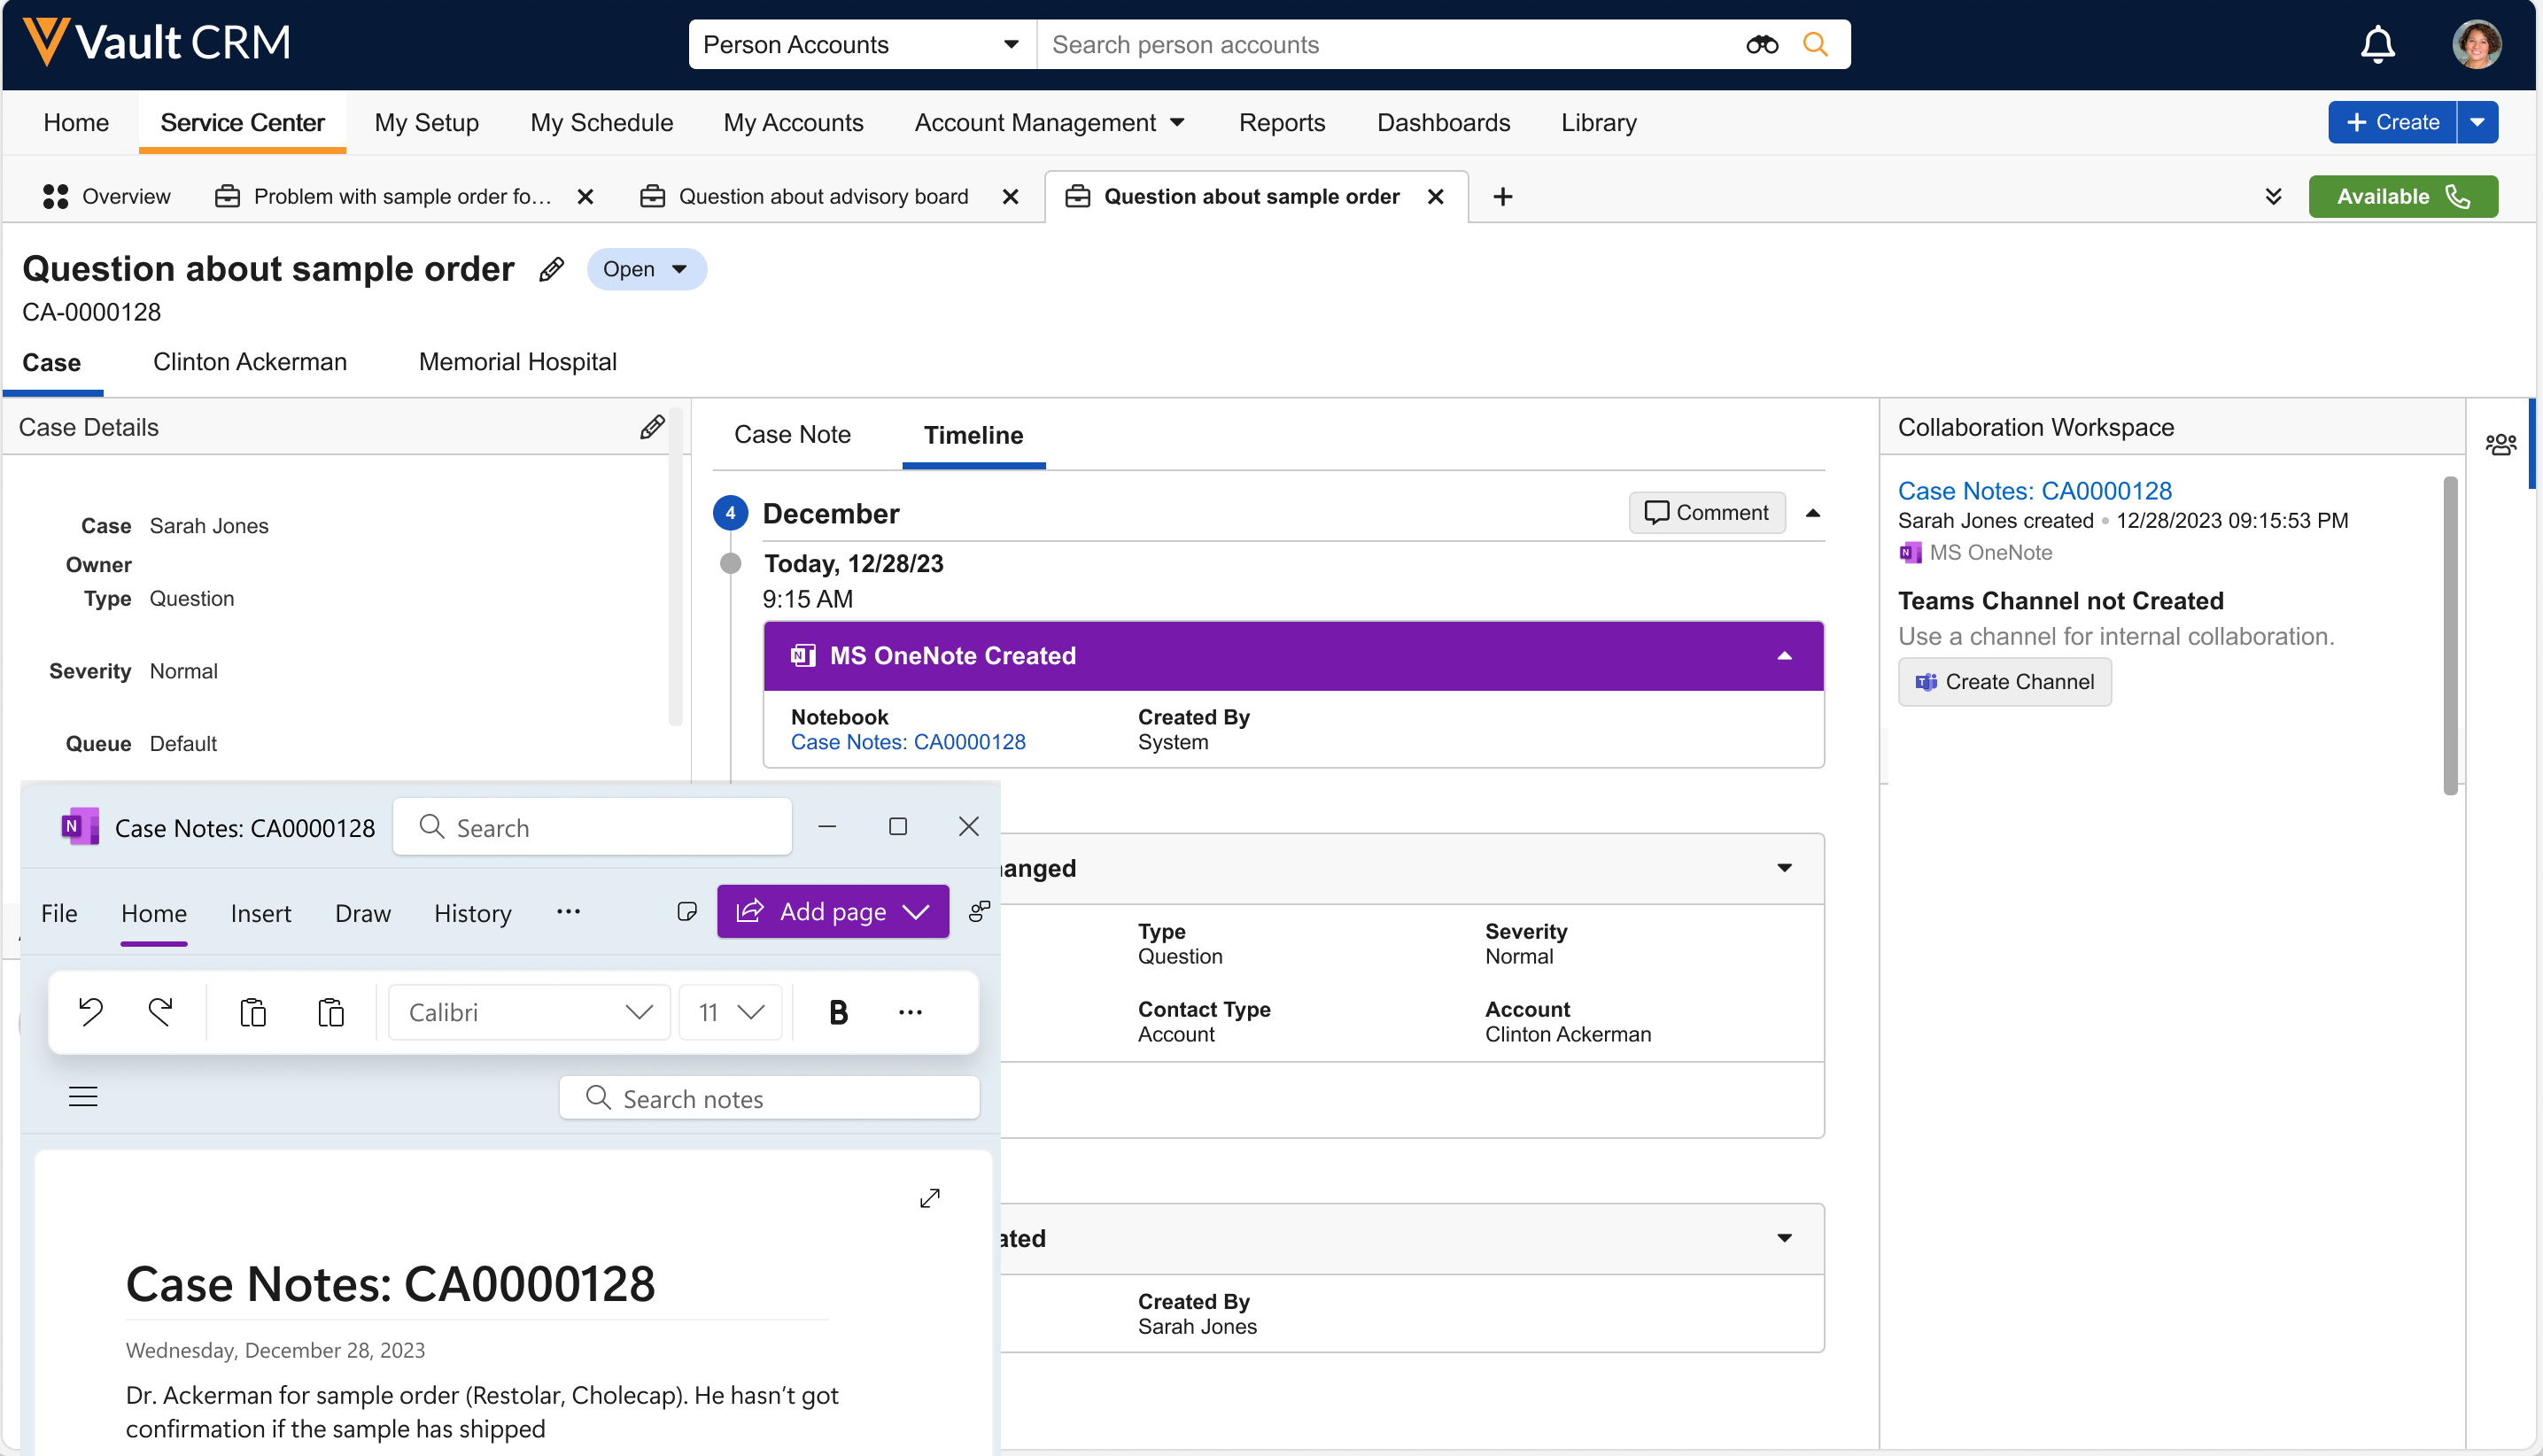Toggle Bold formatting in OneNote
This screenshot has width=2543, height=1456.
click(838, 1012)
